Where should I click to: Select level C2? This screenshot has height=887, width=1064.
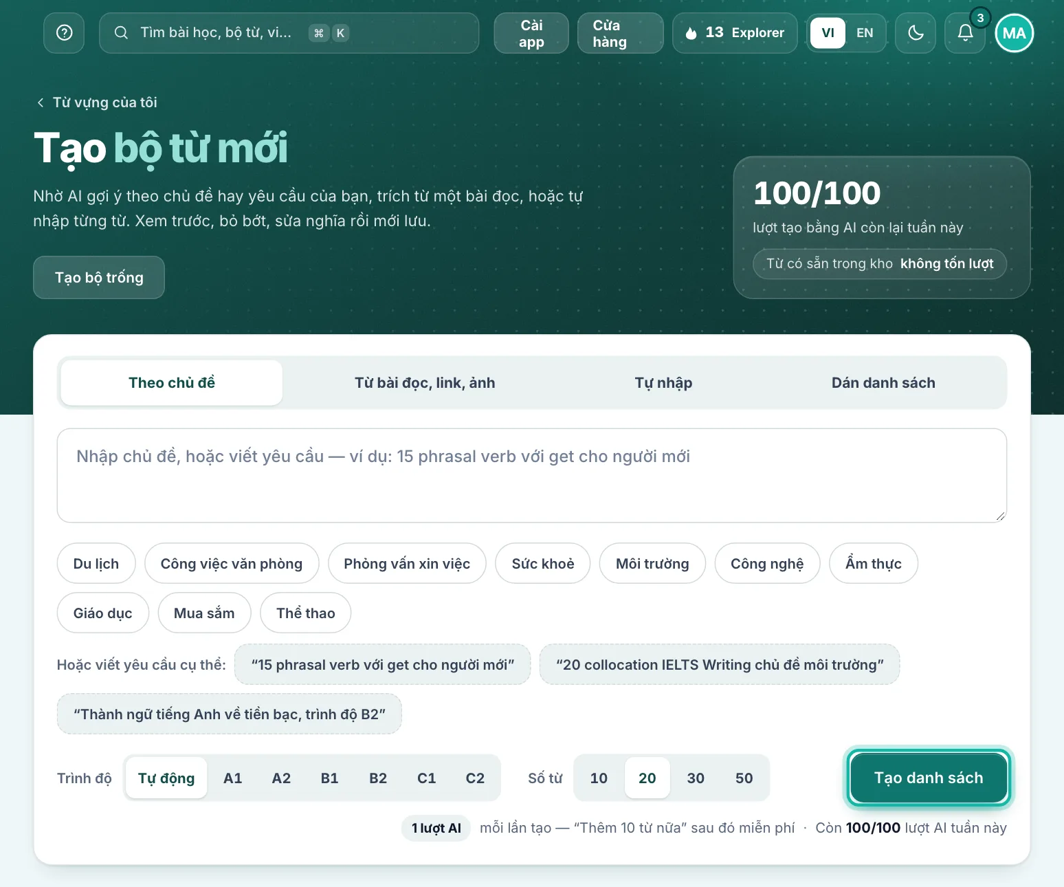click(475, 778)
